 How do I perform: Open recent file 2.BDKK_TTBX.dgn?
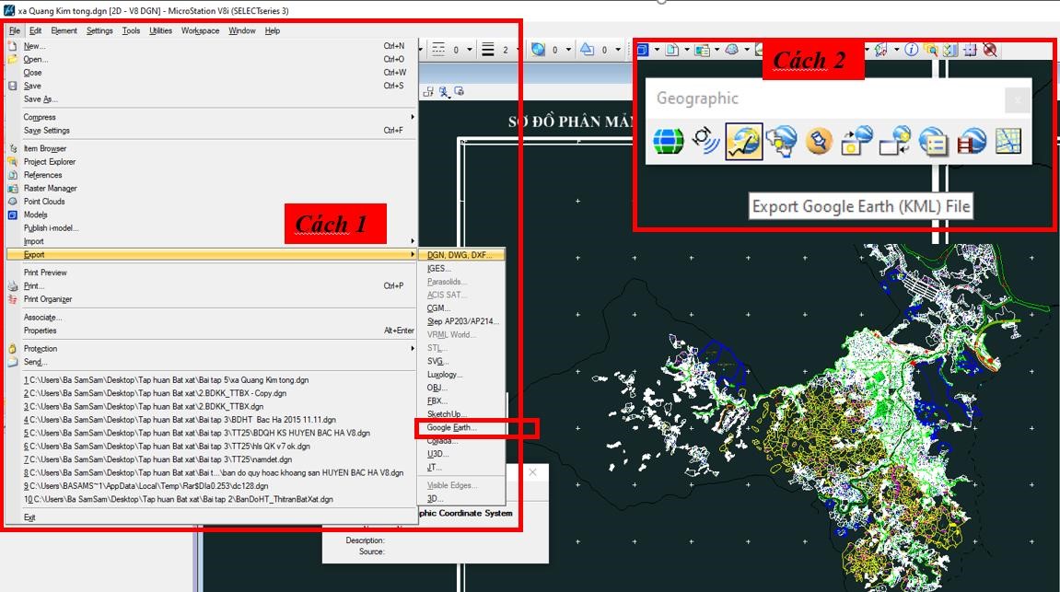(143, 406)
